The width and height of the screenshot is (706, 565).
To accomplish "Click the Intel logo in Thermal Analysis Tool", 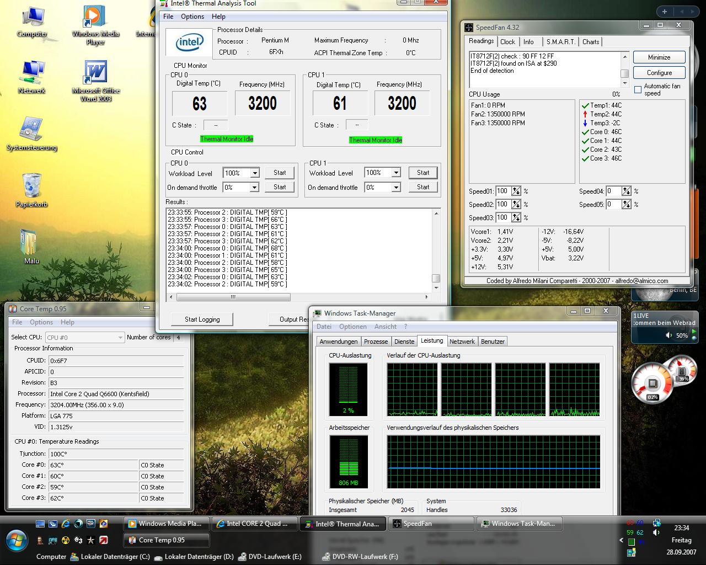I will tap(189, 42).
